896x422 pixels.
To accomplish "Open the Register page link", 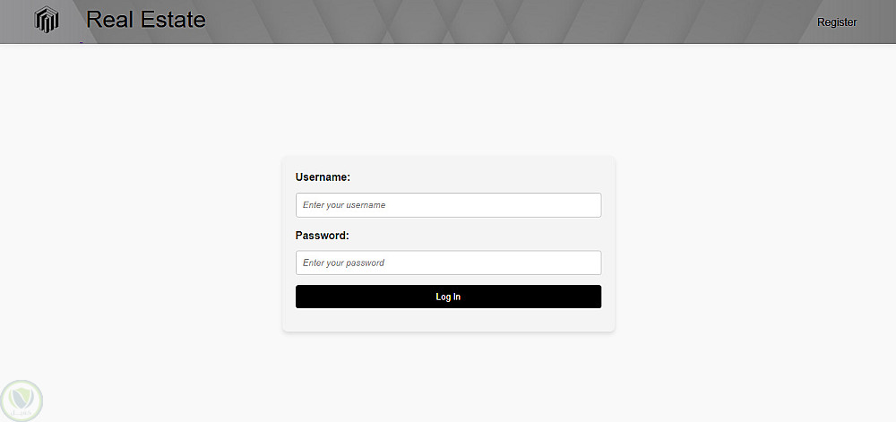I will 837,22.
